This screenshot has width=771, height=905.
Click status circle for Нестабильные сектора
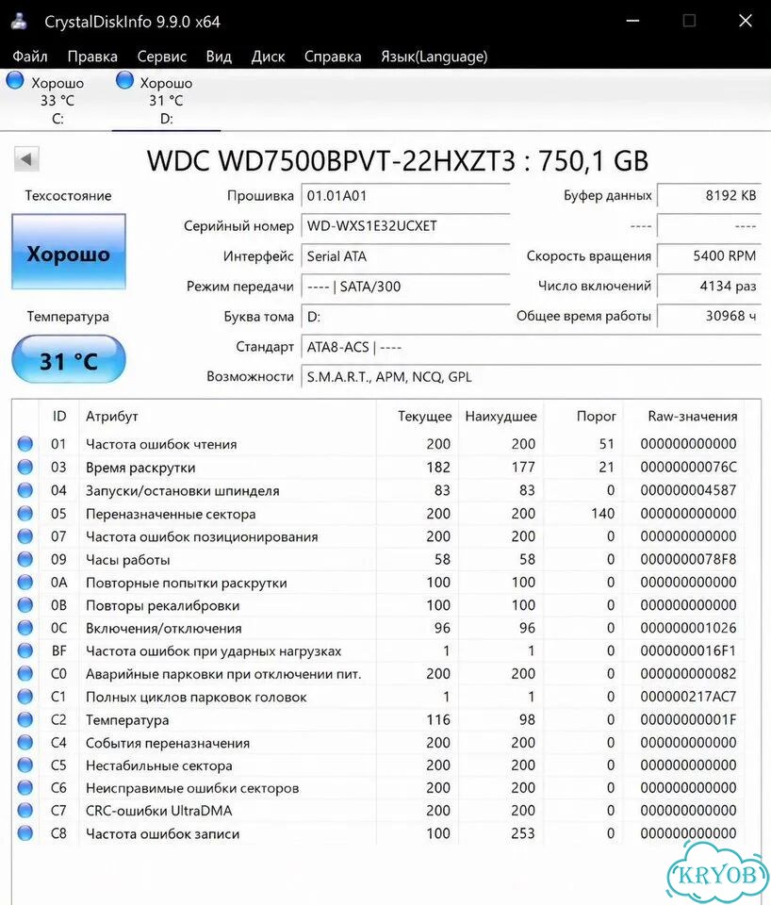tap(25, 765)
